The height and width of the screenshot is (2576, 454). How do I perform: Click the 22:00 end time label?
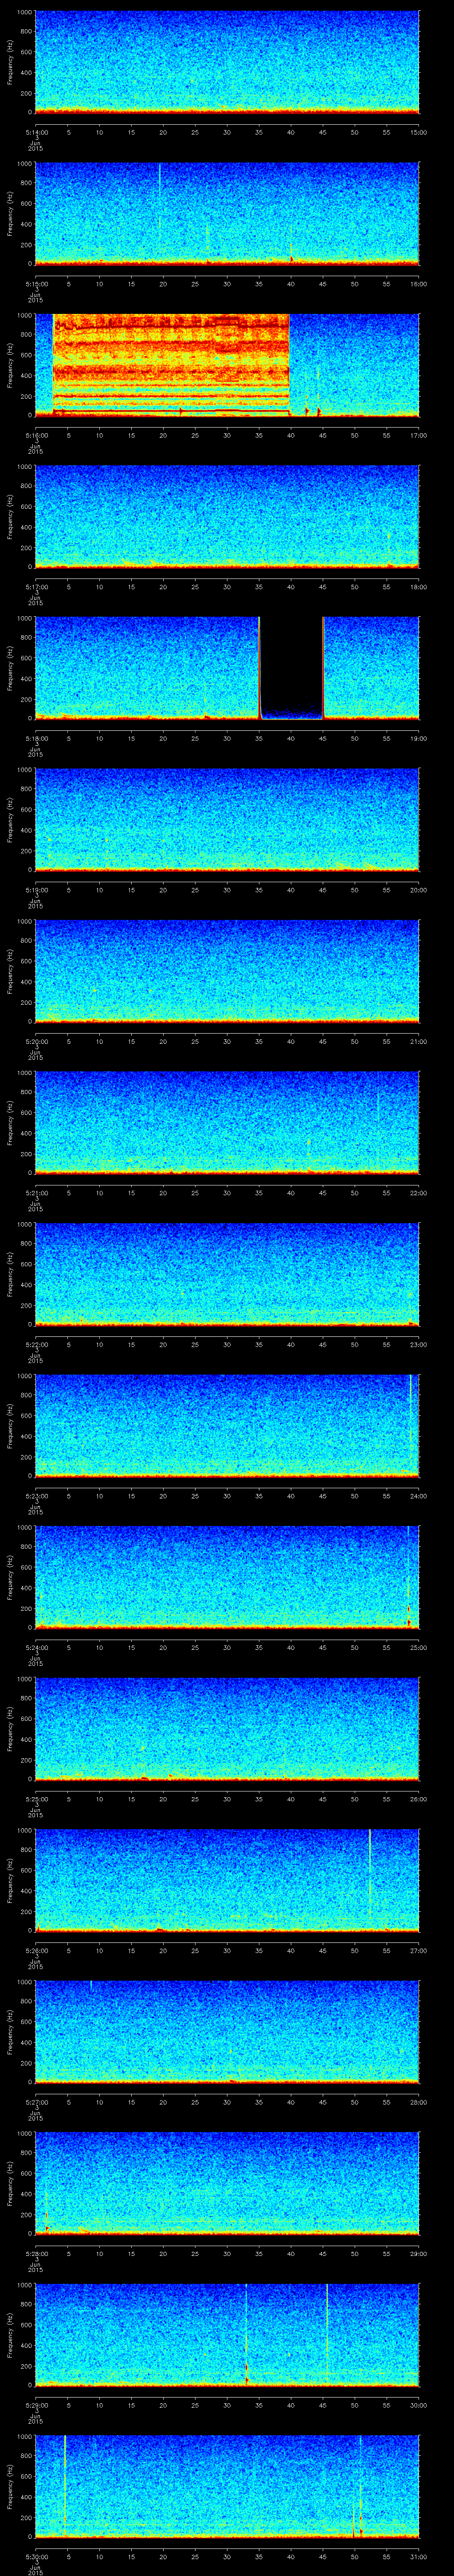(419, 1192)
